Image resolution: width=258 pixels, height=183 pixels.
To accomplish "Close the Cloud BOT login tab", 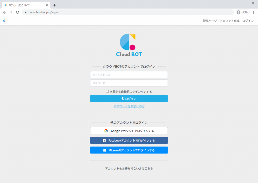I will pos(47,5).
